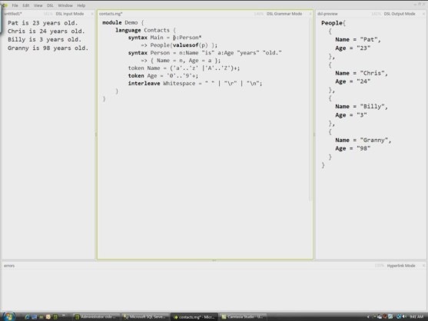Click Name = "Billy" in output
Image resolution: width=428 pixels, height=321 pixels.
361,107
